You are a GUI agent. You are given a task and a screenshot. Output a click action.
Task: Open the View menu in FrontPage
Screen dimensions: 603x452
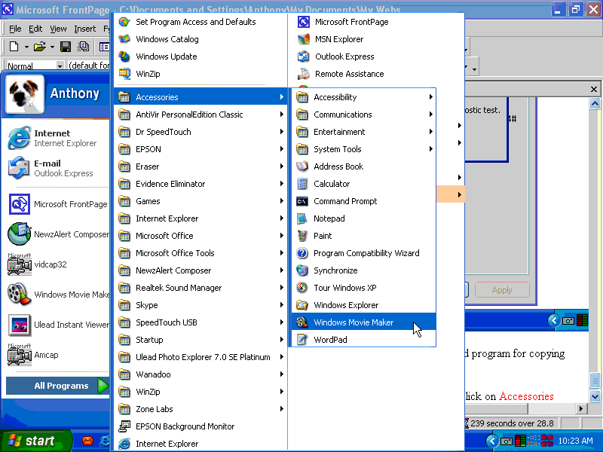(59, 29)
